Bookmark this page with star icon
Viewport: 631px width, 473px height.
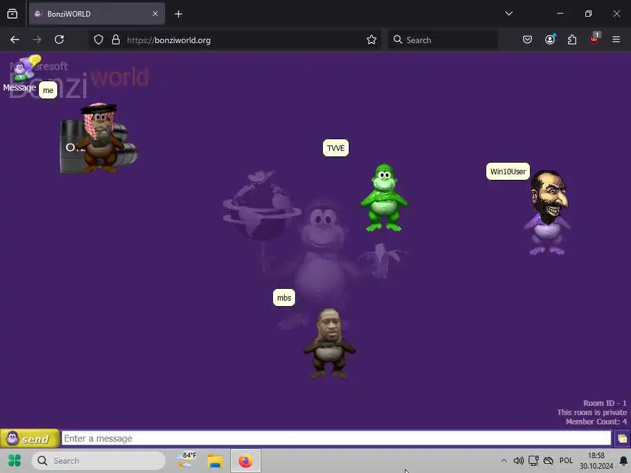(x=372, y=40)
